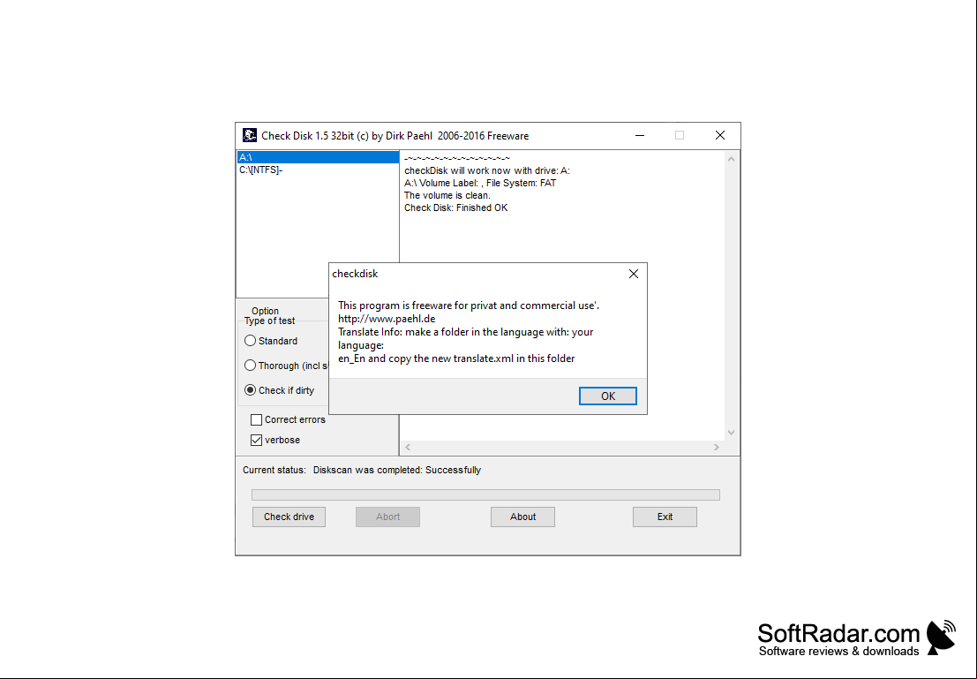The image size is (977, 679).
Task: Click the 'en_En and copy the new translate.xml' line
Action: pyautogui.click(x=456, y=358)
